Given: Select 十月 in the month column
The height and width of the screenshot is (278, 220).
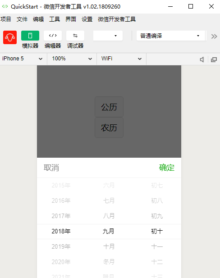Looking at the screenshot, I should (x=109, y=246).
